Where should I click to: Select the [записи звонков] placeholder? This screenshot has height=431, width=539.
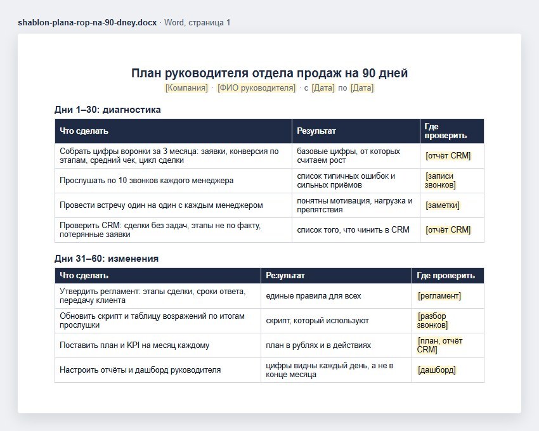pyautogui.click(x=440, y=181)
